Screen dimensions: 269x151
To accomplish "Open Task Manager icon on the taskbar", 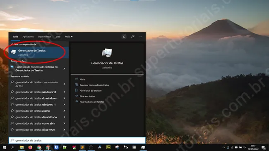I will [143, 147].
